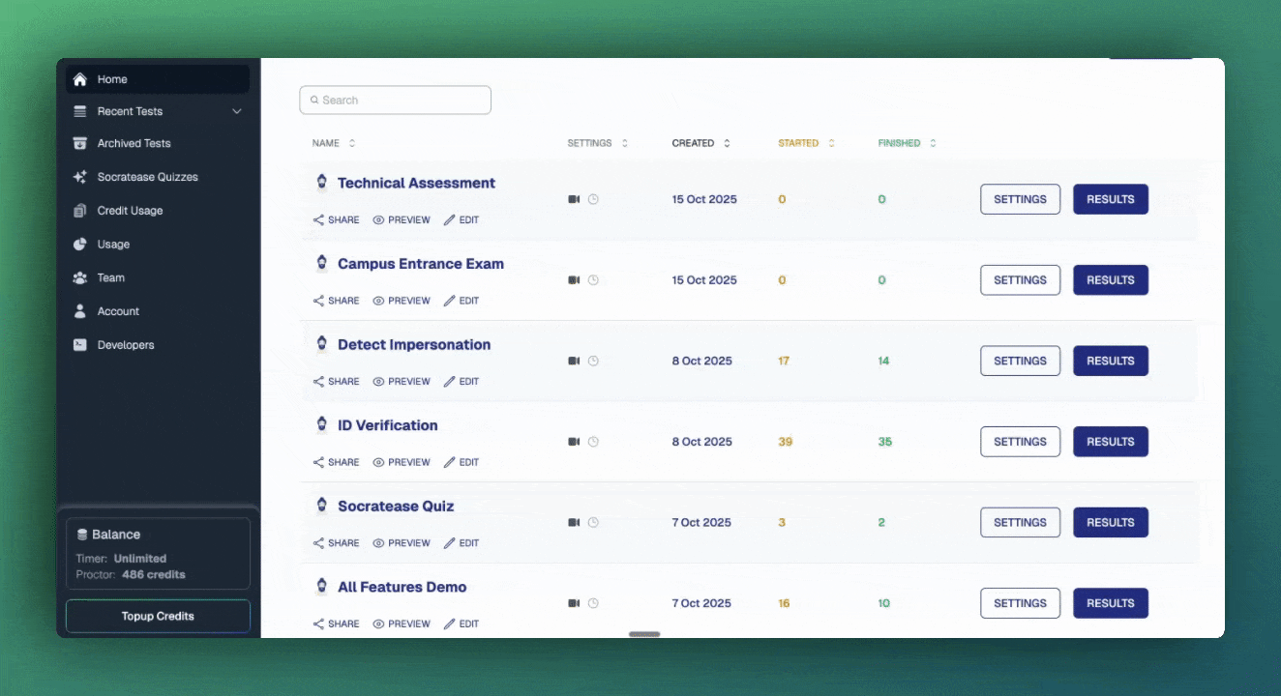Image resolution: width=1281 pixels, height=696 pixels.
Task: Click the Home house icon
Action: (80, 79)
